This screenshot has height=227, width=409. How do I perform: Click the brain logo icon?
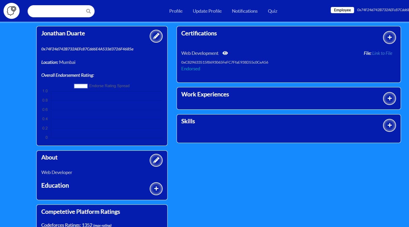11,11
